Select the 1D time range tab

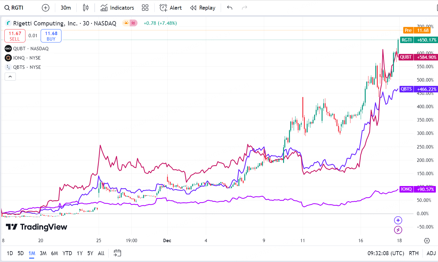[x=10, y=253]
